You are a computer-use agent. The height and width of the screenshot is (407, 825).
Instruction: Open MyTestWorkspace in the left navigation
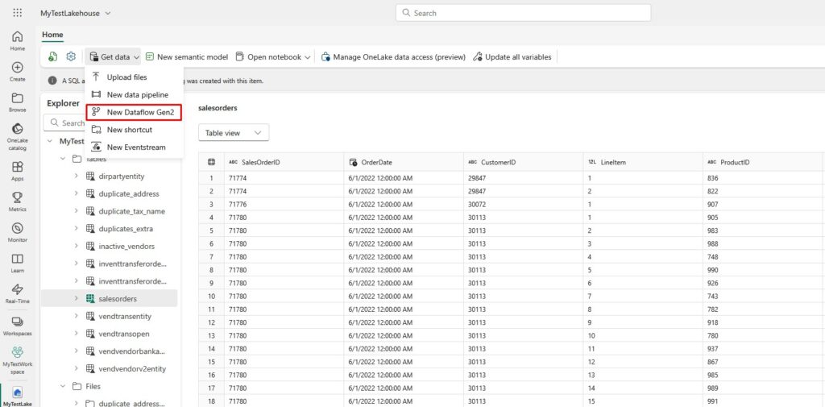pyautogui.click(x=18, y=359)
